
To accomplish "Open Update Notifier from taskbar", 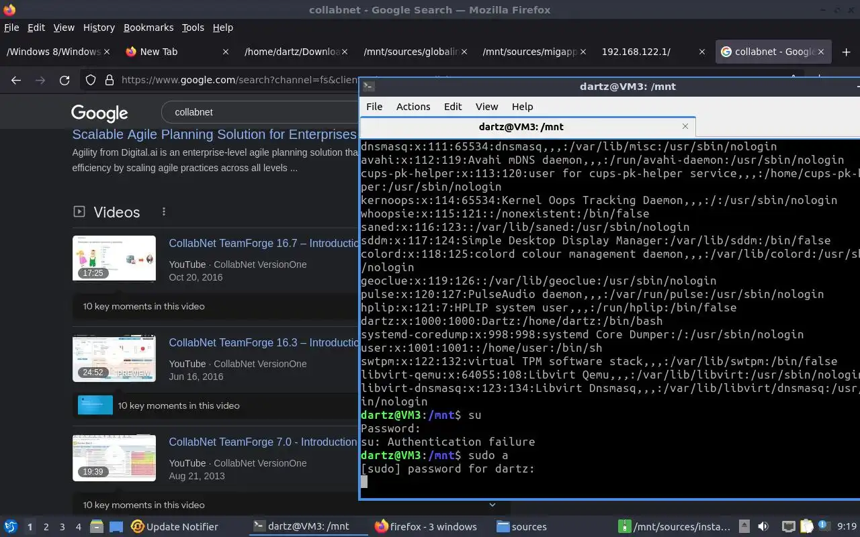I will pos(175,527).
